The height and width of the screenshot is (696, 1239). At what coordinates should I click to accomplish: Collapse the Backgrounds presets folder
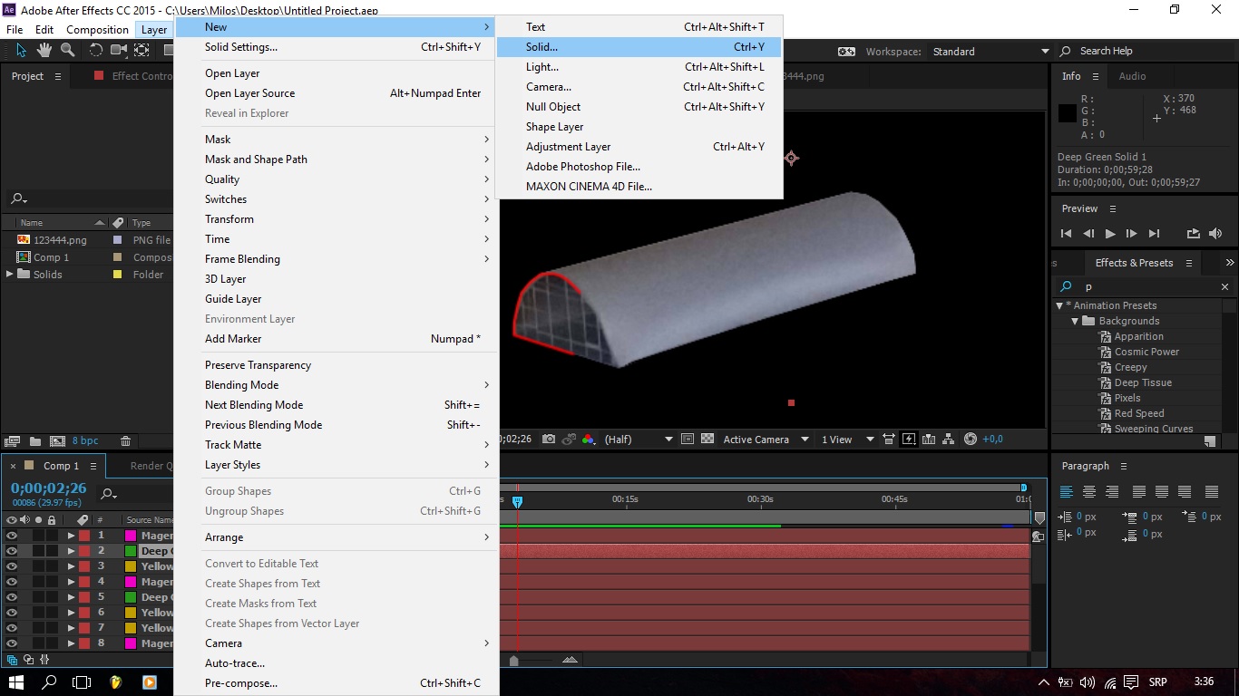pyautogui.click(x=1075, y=321)
